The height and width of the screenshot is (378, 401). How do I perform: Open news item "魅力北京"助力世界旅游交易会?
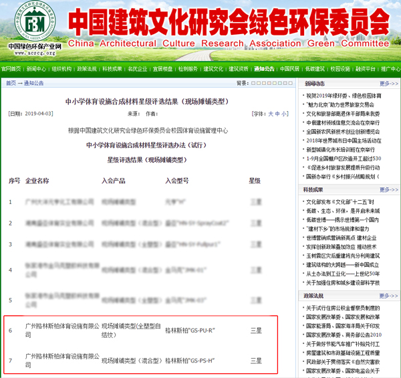tap(340, 104)
